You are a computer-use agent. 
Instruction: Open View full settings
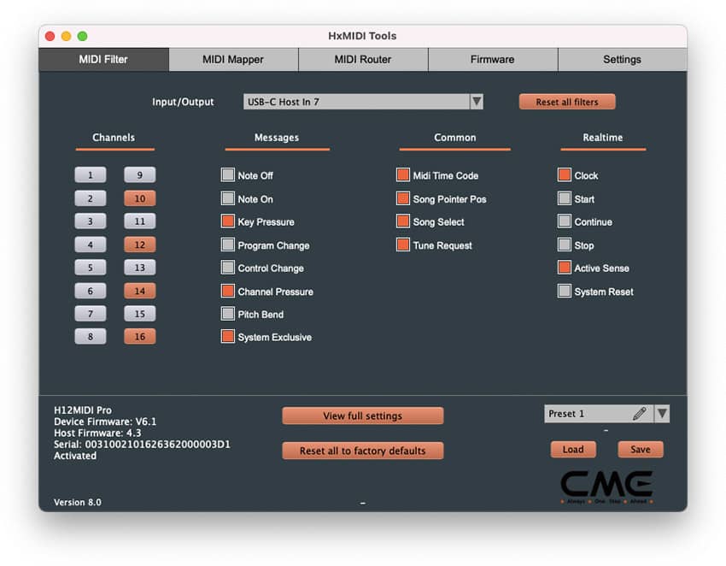point(362,416)
